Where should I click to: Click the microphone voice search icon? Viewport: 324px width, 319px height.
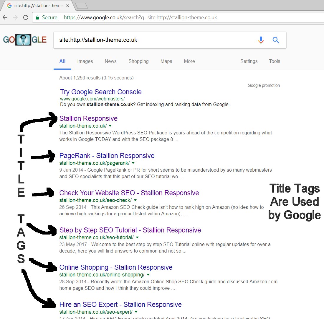pyautogui.click(x=261, y=40)
